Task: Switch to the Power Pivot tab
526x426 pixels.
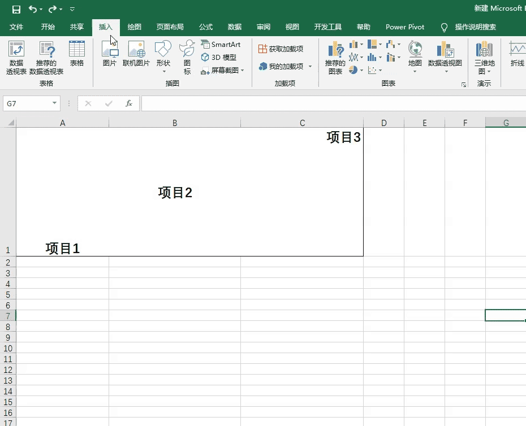Action: [405, 27]
